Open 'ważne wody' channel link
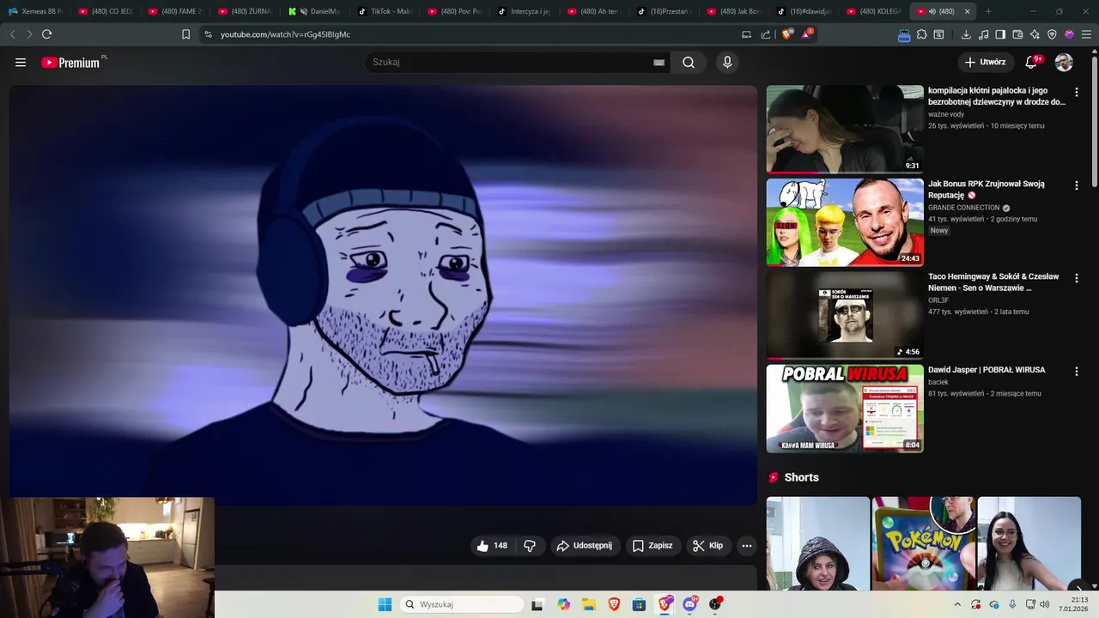Screen dimensions: 1099x618 coord(946,114)
